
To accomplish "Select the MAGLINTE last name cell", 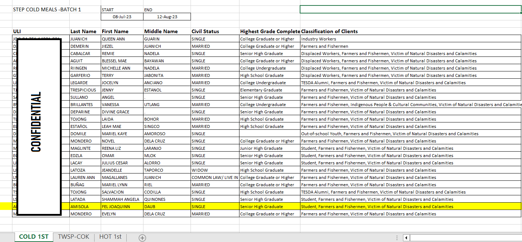I will click(x=85, y=148).
